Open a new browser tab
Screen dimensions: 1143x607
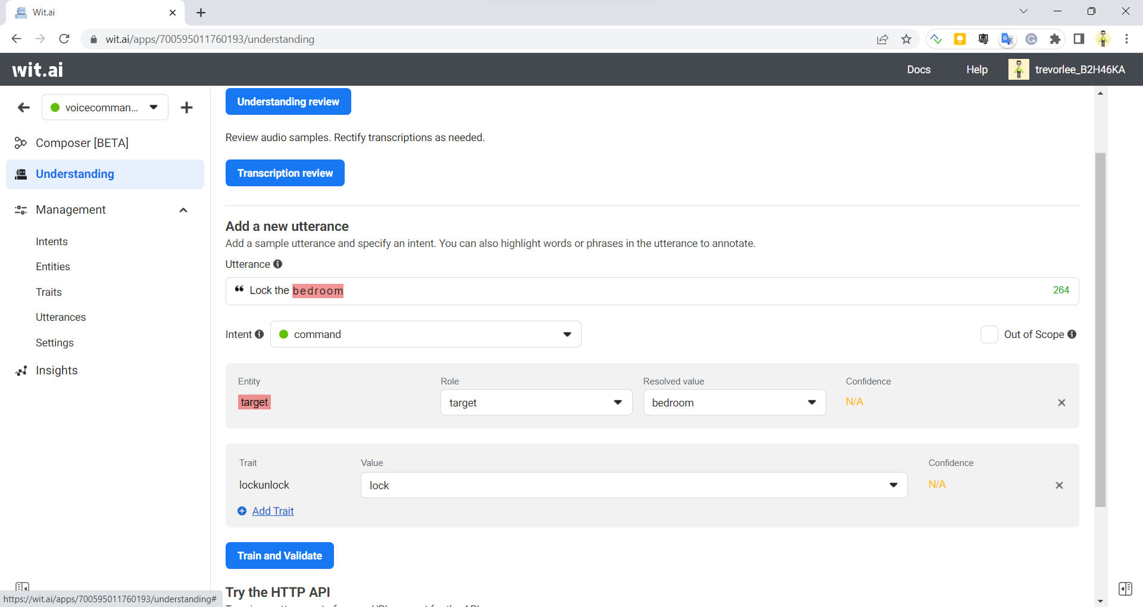(201, 12)
